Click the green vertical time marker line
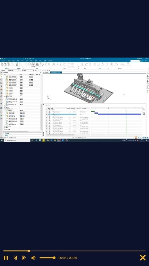Image resolution: width=149 pixels, height=266 pixels. [x=126, y=122]
